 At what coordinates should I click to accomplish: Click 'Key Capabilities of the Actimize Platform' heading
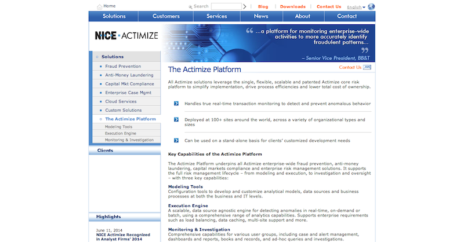[215, 154]
